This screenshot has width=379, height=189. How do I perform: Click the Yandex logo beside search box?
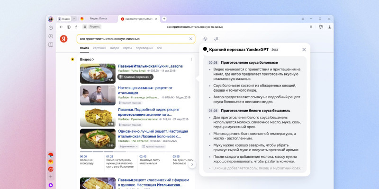pyautogui.click(x=63, y=39)
